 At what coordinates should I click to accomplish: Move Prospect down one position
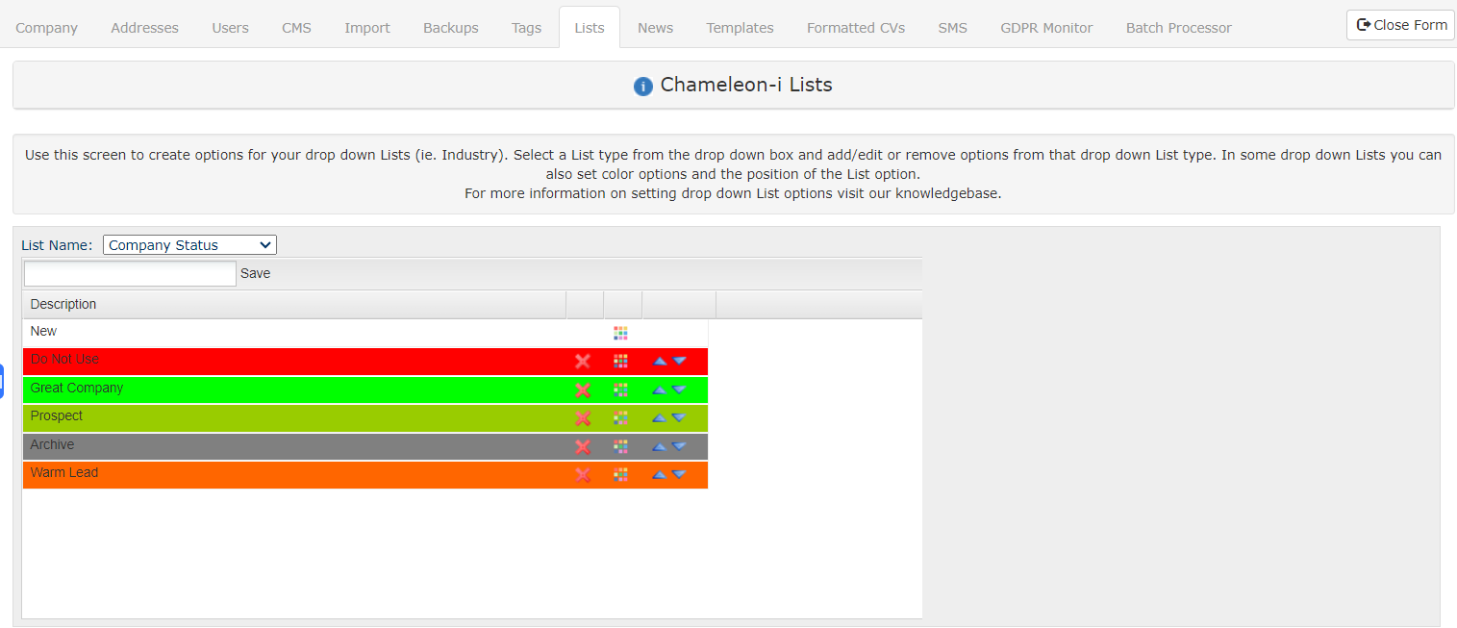[679, 418]
